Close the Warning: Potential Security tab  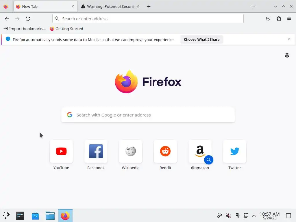(138, 6)
